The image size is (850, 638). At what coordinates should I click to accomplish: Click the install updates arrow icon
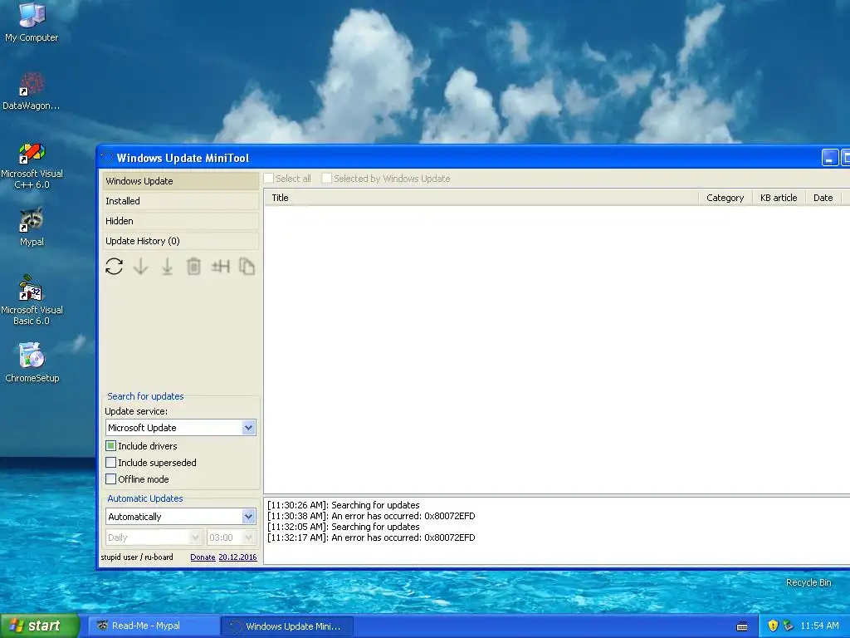coord(167,267)
